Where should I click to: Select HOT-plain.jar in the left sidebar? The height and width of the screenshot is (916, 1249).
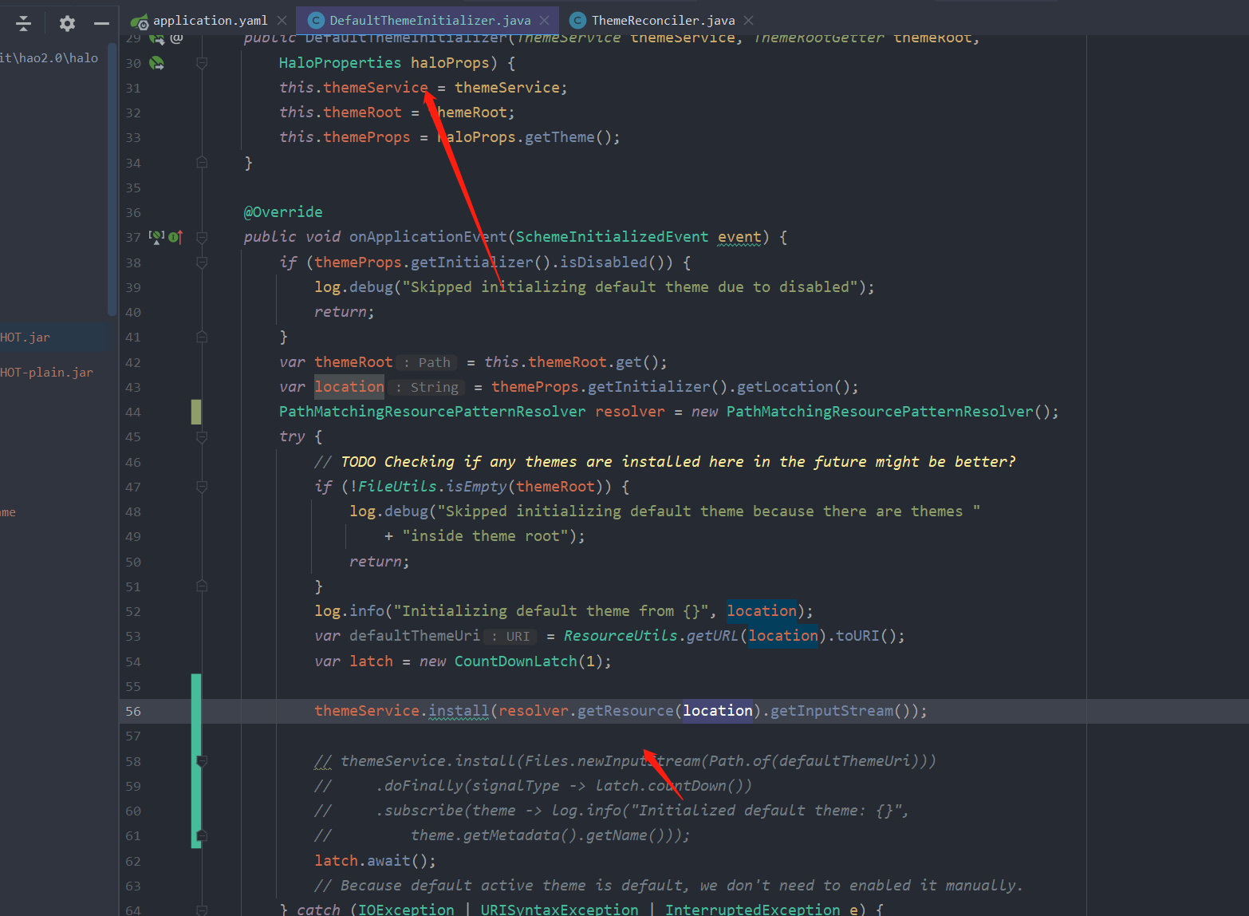(x=46, y=372)
